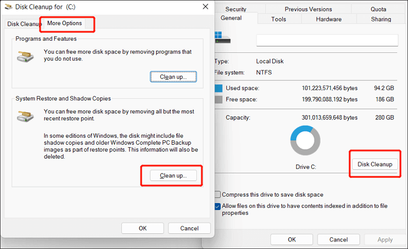The width and height of the screenshot is (408, 249).
Task: Click the Disk Cleanup title bar drive icon
Action: (x=8, y=6)
